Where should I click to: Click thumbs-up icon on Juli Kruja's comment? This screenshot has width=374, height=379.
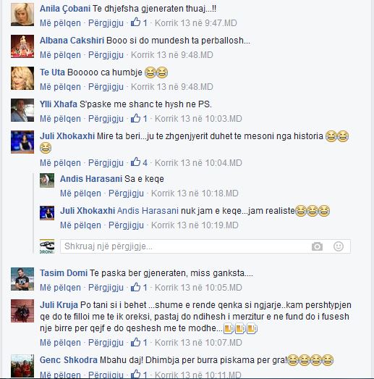pyautogui.click(x=135, y=342)
